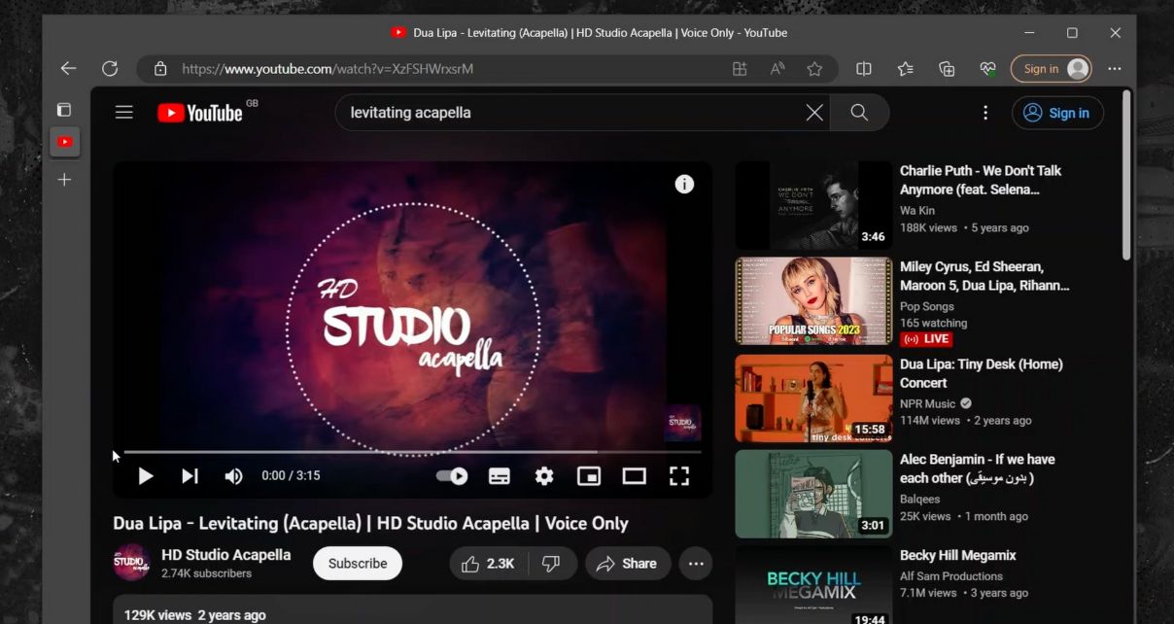Screen dimensions: 1174x624
Task: Mute the video volume
Action: [233, 475]
